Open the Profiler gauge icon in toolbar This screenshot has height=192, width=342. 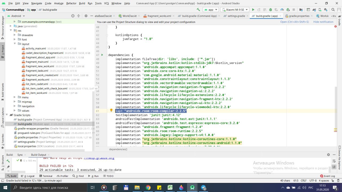point(282,10)
